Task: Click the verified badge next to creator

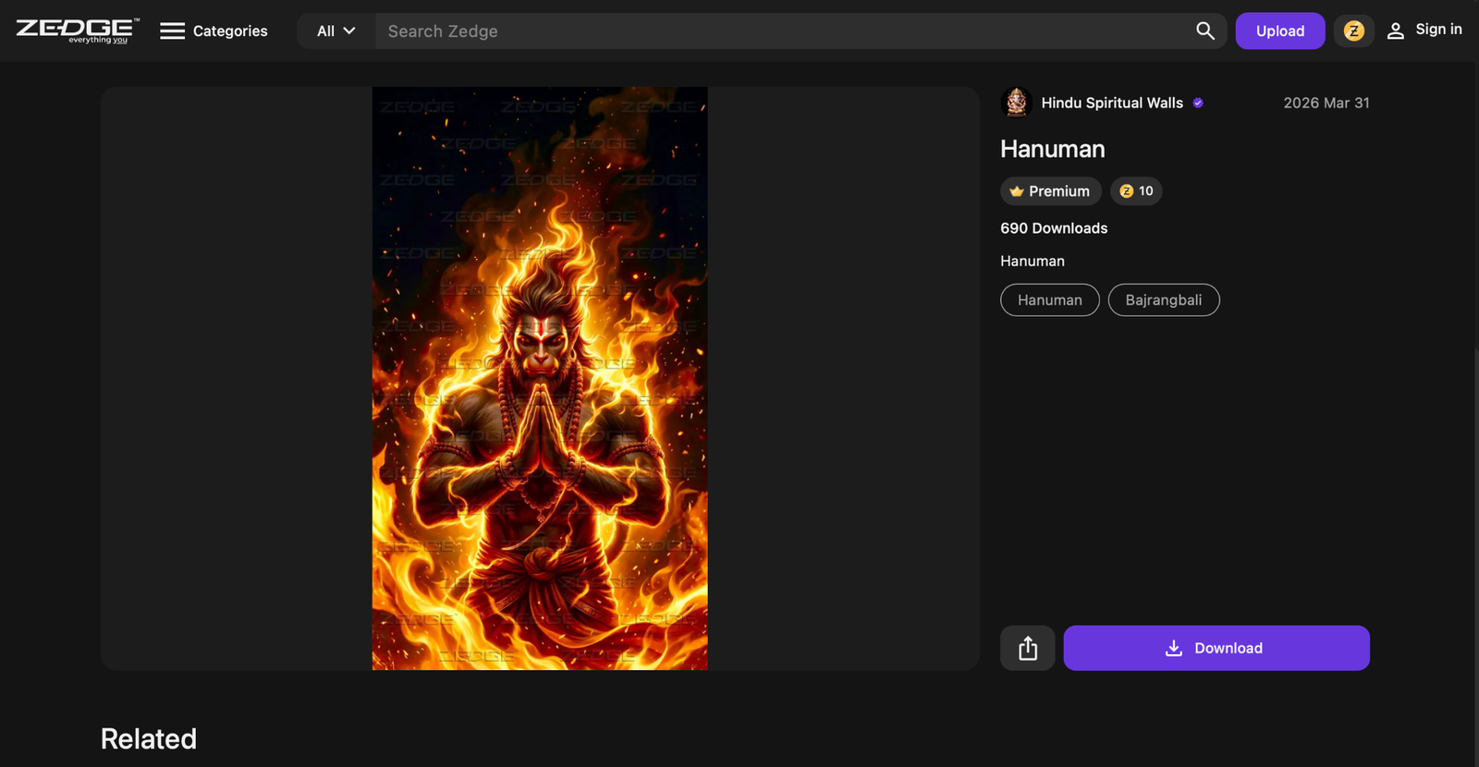Action: 1198,103
